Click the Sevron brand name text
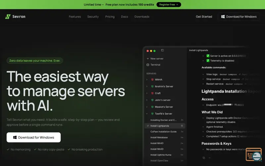 click(x=19, y=17)
